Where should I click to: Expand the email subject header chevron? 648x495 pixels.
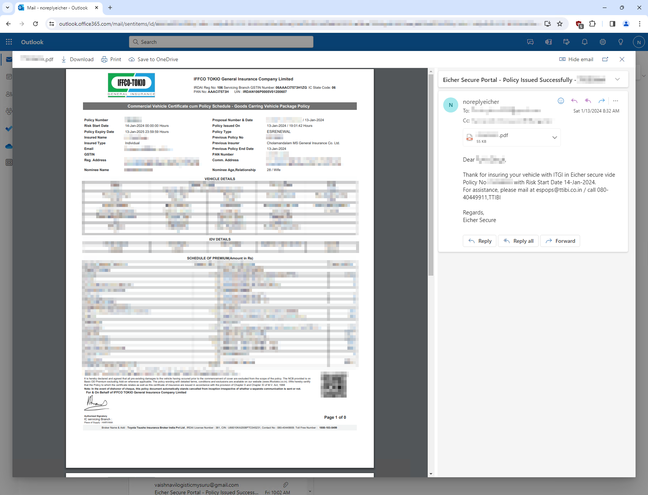[x=617, y=79]
